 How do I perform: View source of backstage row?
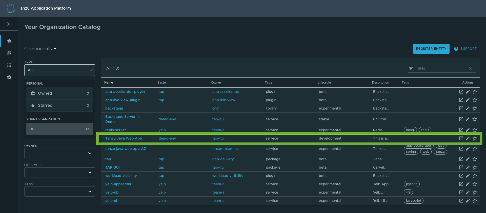tap(461, 108)
